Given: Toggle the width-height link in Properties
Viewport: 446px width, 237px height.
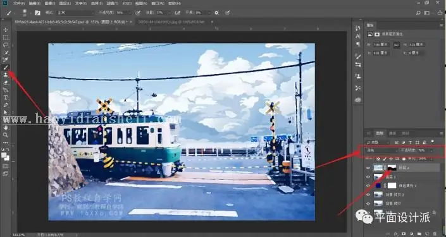Looking at the screenshot, I should 397,45.
